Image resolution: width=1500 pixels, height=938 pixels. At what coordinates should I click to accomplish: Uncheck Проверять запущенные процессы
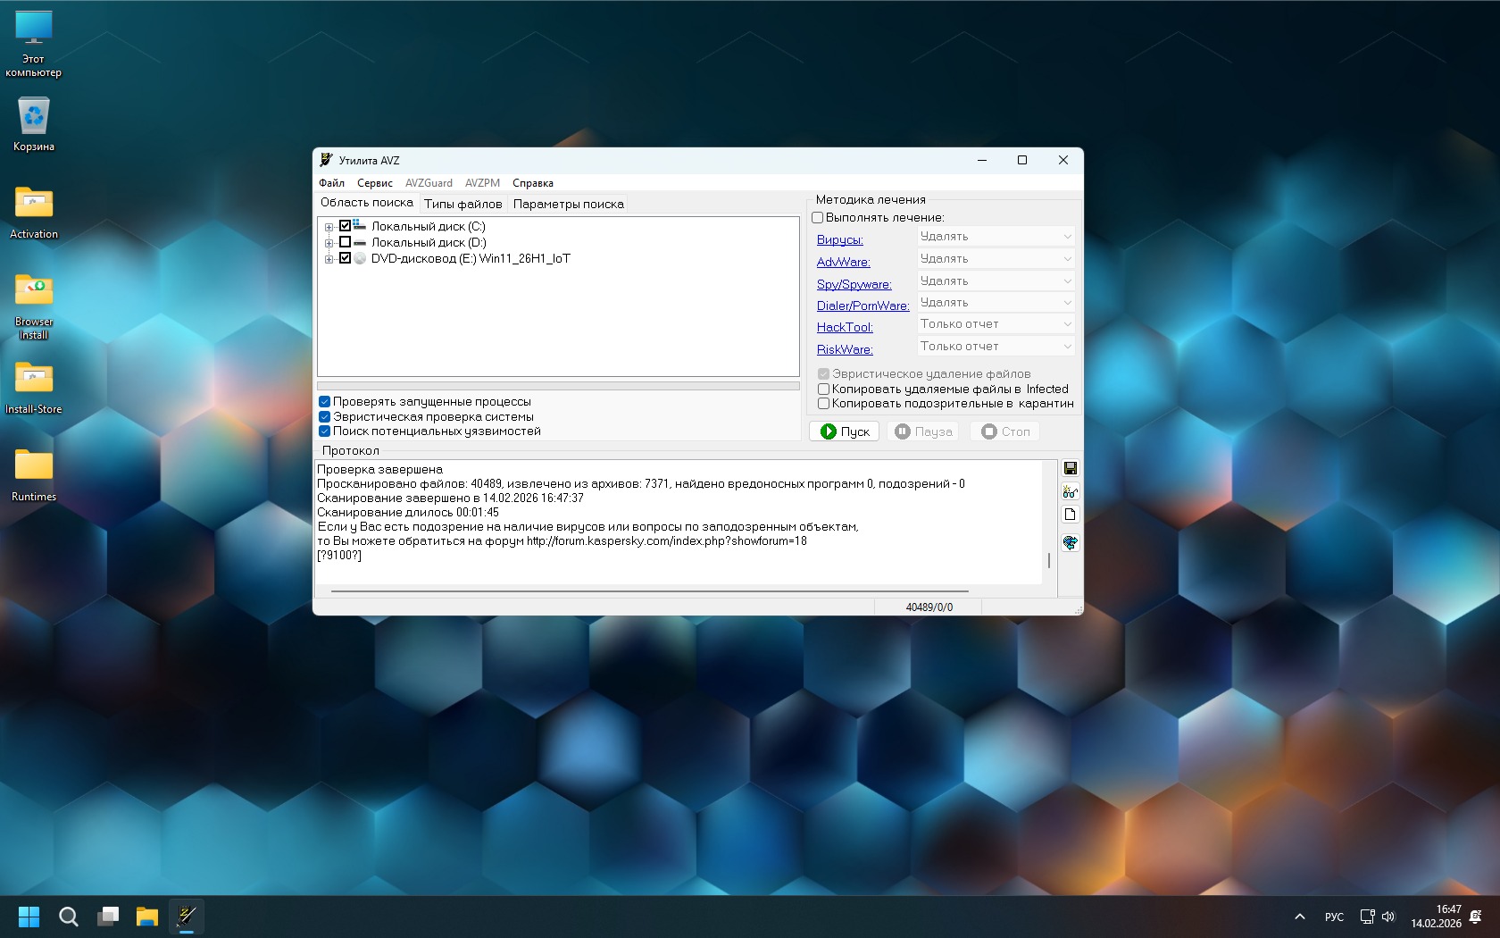pos(325,402)
